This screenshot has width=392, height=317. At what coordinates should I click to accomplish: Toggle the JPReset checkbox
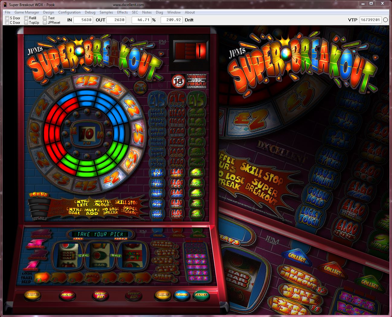[x=45, y=23]
